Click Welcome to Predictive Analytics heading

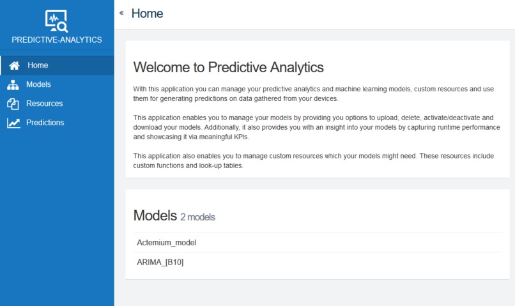(228, 67)
